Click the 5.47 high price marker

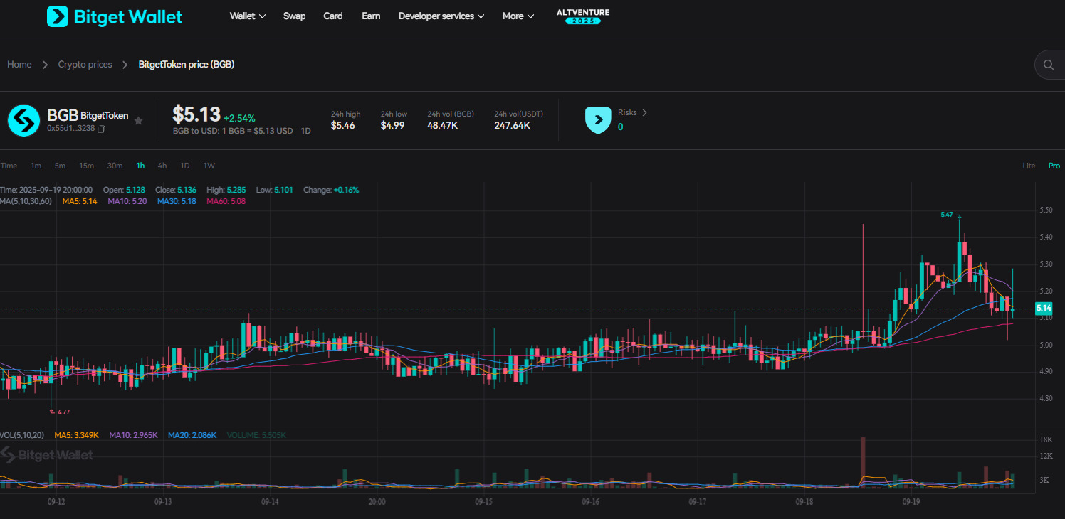(947, 214)
